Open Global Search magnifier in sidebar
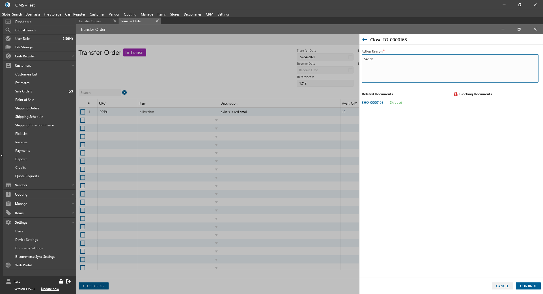Image resolution: width=543 pixels, height=294 pixels. (x=8, y=30)
